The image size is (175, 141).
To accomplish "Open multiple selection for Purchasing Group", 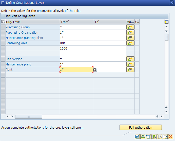I will 130,27.
